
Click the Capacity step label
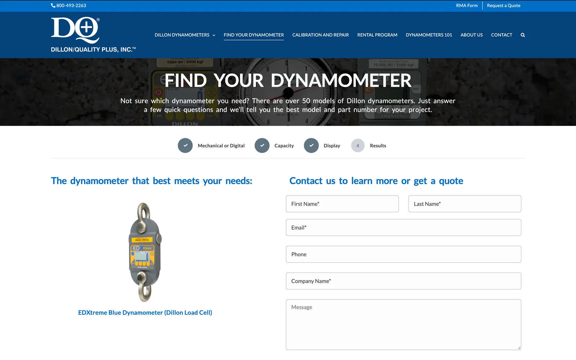[x=284, y=146]
